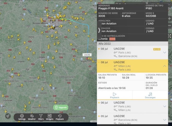This screenshot has height=126, width=172.
Task: Click Paris (LBG) origin in live flight
Action: pos(125,53)
